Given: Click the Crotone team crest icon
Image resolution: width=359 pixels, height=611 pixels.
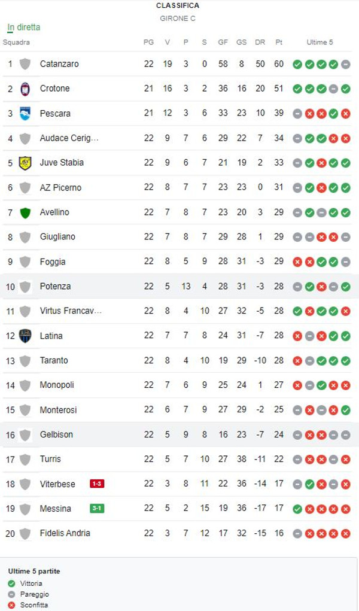Looking at the screenshot, I should pos(25,89).
